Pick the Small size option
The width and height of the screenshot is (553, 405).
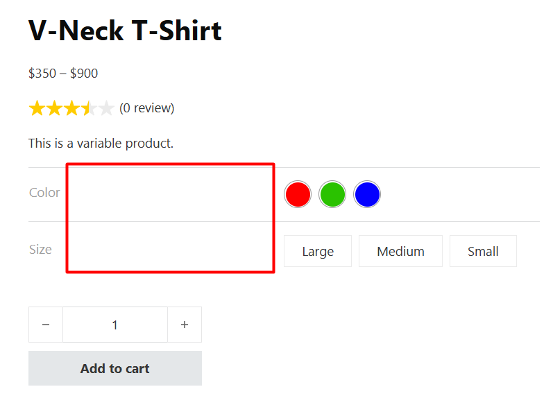click(x=483, y=251)
